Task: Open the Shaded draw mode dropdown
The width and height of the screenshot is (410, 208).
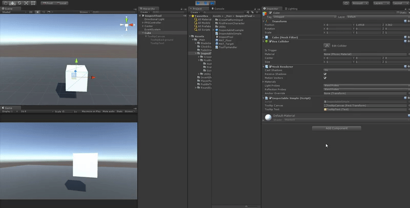Action: point(14,12)
